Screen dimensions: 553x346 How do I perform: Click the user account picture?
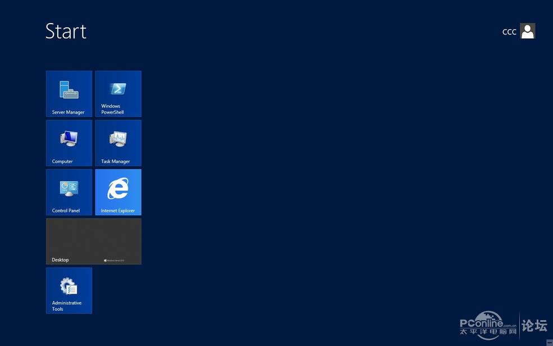[528, 31]
